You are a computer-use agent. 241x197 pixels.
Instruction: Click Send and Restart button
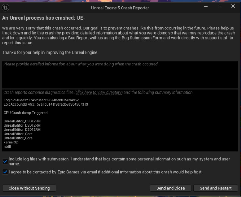(216, 188)
